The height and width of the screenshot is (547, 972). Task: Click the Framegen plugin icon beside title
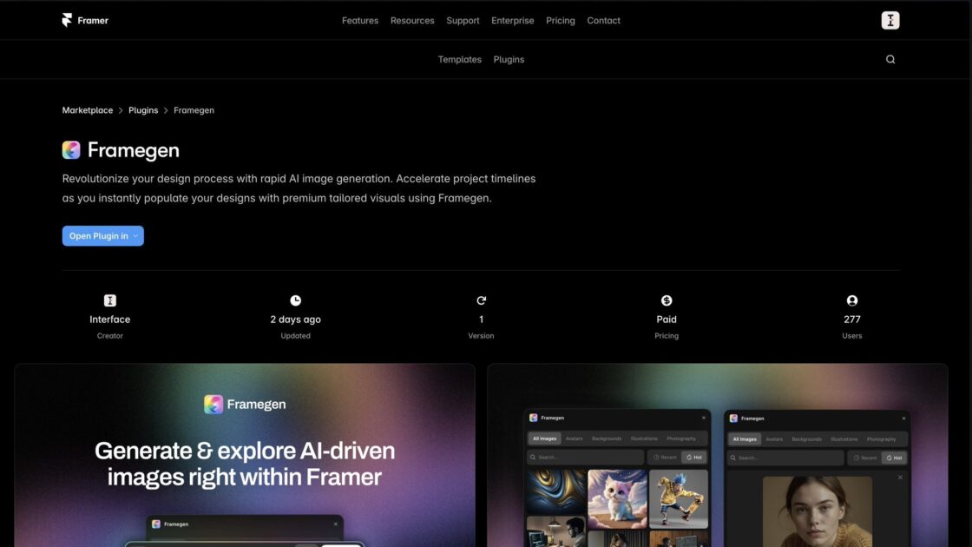(x=71, y=150)
